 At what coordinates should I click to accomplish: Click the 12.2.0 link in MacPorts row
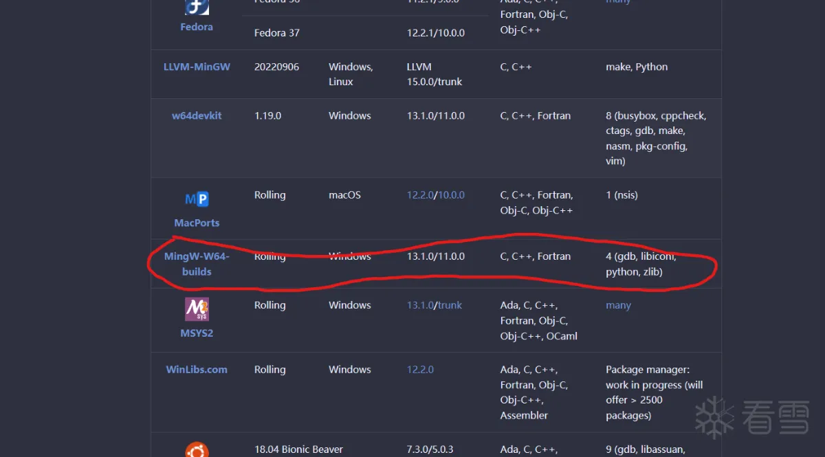pyautogui.click(x=420, y=195)
